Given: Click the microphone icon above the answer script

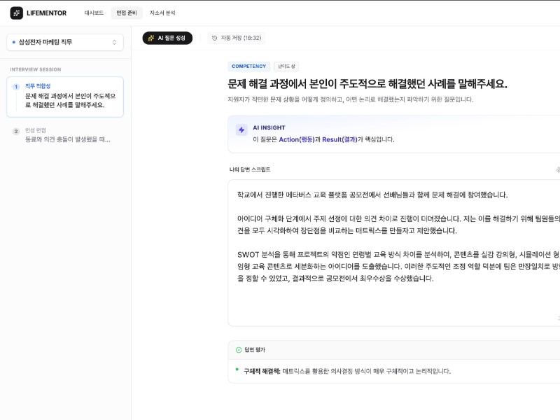Looking at the screenshot, I should (558, 169).
